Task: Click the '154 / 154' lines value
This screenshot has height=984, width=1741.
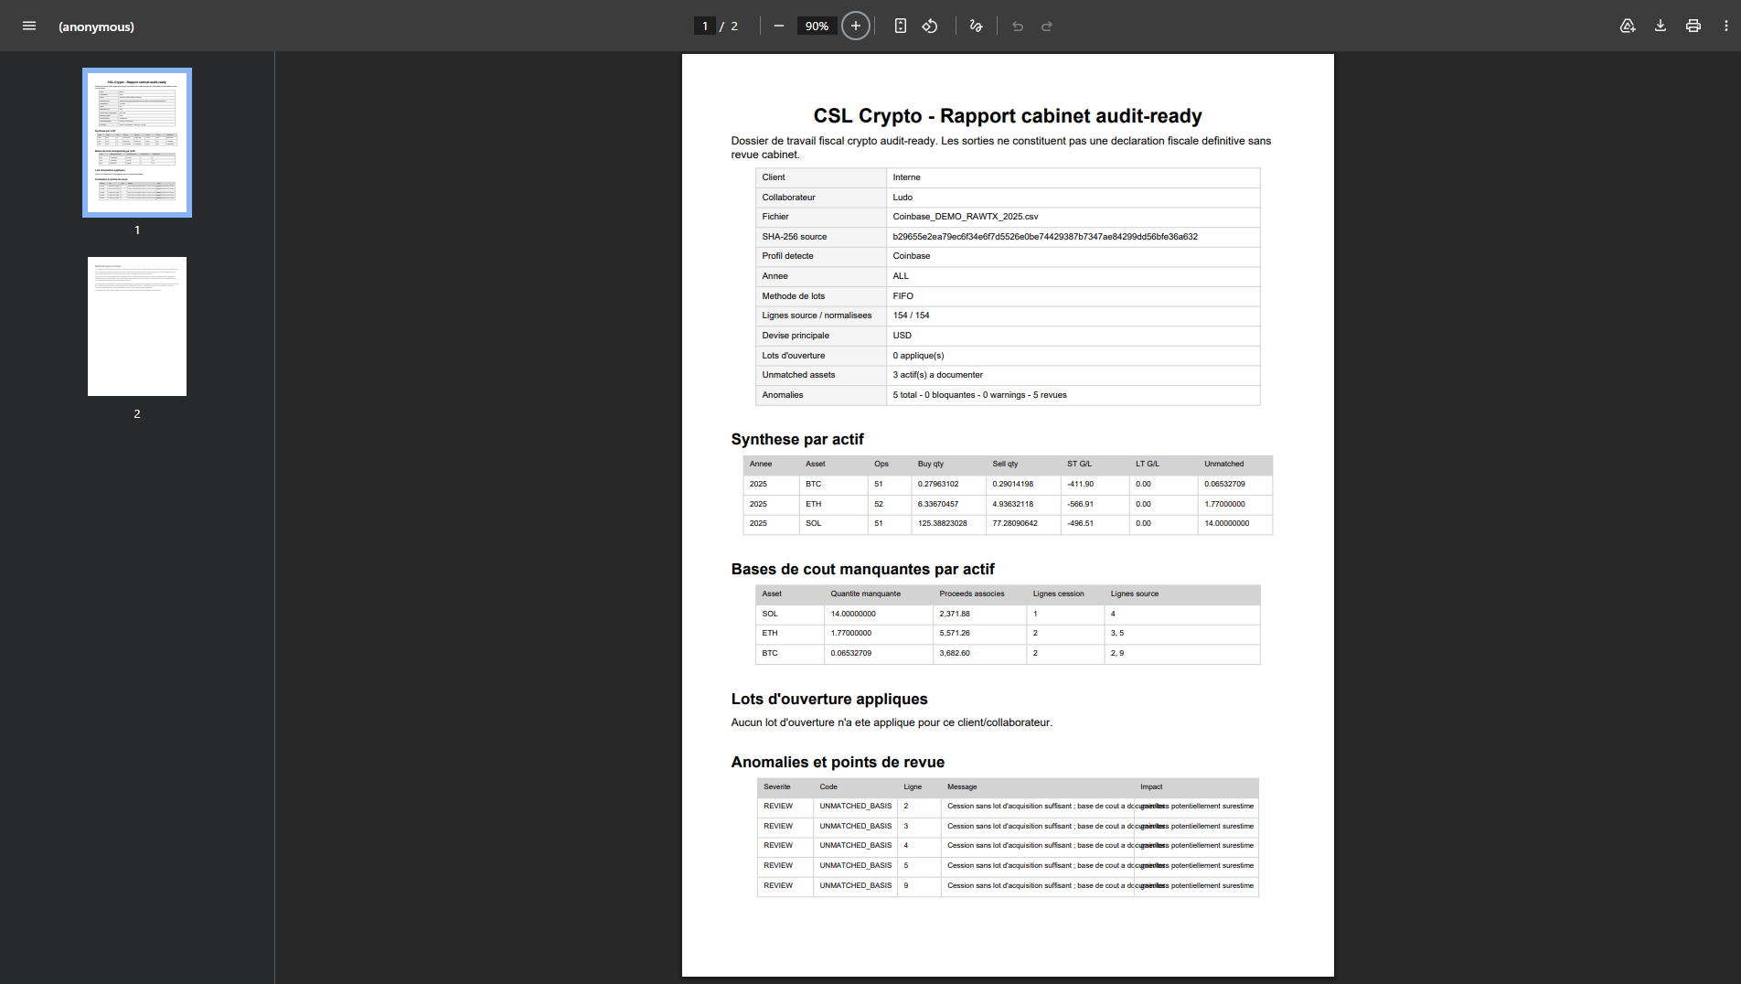Action: 911,316
